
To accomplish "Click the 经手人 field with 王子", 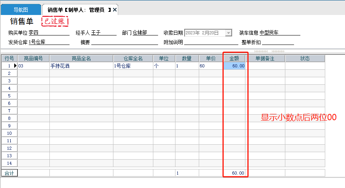I will point(104,33).
